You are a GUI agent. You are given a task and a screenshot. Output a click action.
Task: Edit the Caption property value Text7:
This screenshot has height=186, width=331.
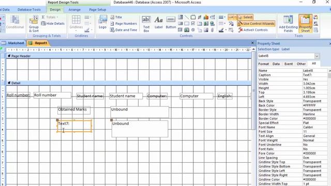[314, 75]
